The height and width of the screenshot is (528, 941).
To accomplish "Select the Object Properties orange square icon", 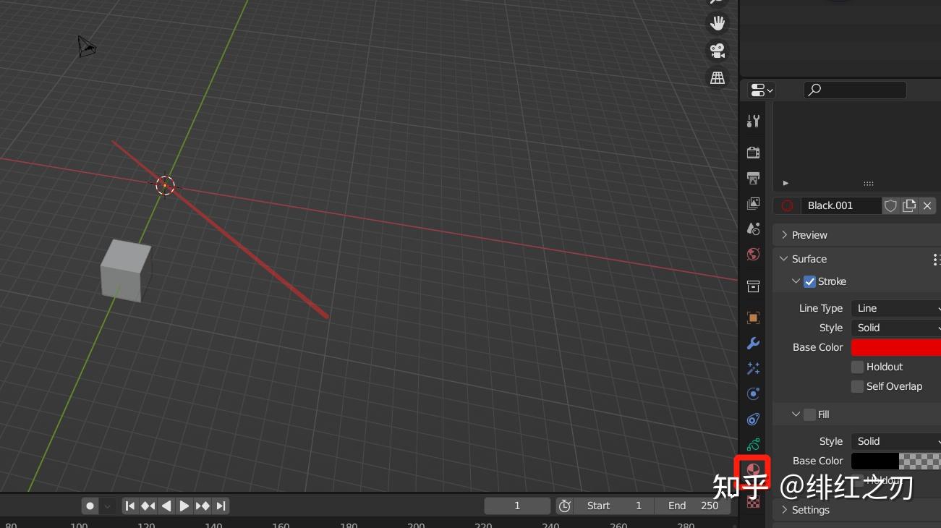I will [752, 318].
